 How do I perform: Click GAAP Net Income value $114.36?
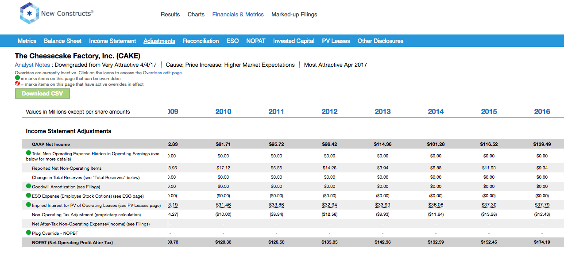[x=383, y=145]
